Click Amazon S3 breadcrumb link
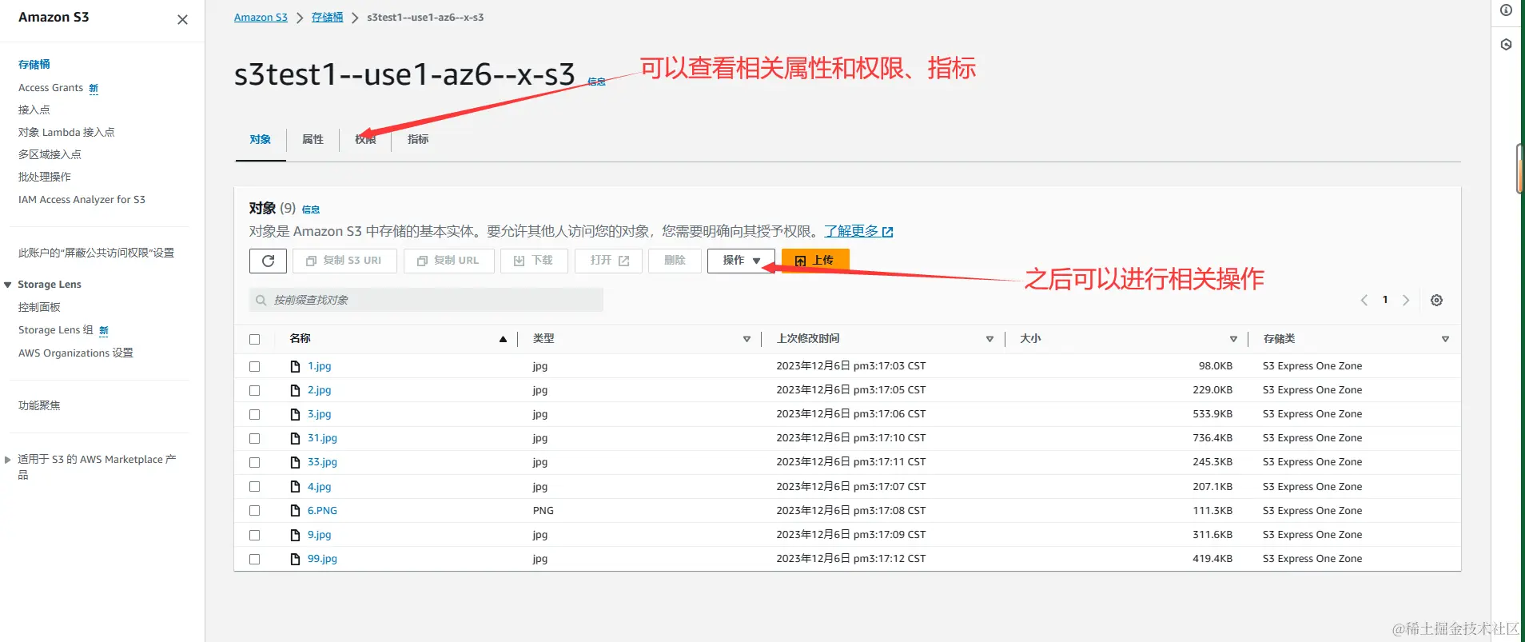This screenshot has height=642, width=1525. 261,17
